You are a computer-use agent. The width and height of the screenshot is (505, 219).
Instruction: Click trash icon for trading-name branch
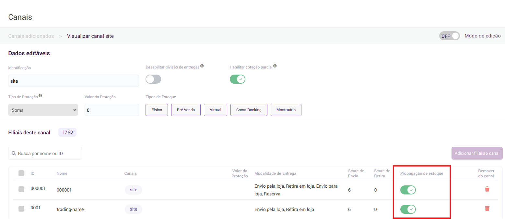tap(487, 208)
